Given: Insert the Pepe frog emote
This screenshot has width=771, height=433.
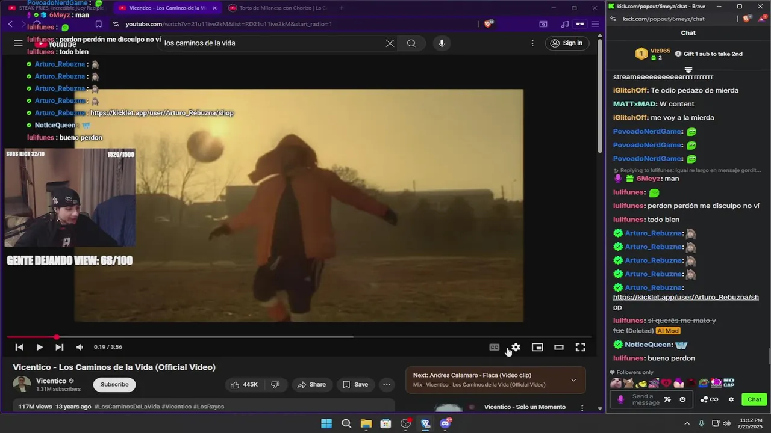Looking at the screenshot, I should point(704,382).
